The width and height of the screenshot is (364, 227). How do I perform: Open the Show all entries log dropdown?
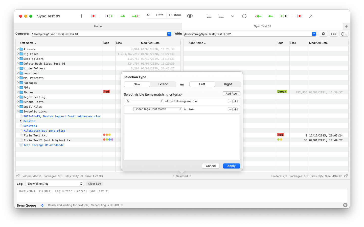(55, 184)
